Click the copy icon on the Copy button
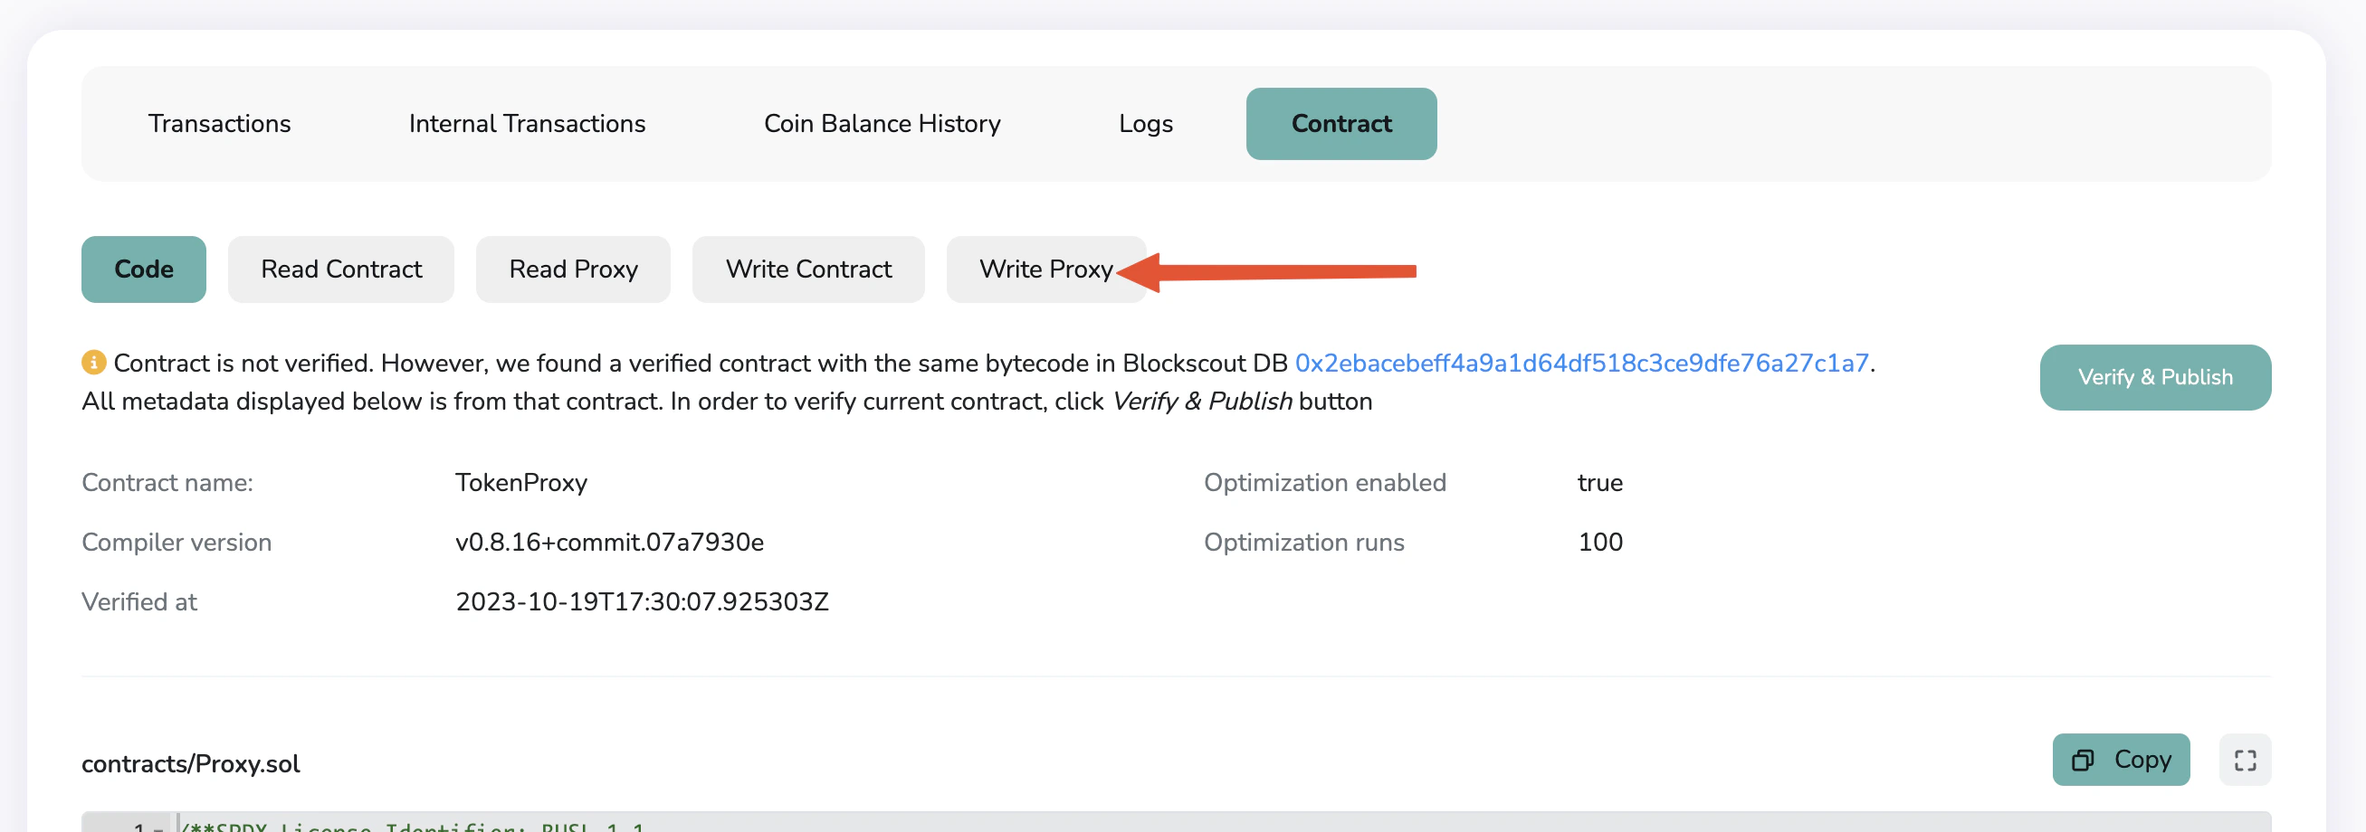This screenshot has width=2366, height=832. pos(2083,760)
